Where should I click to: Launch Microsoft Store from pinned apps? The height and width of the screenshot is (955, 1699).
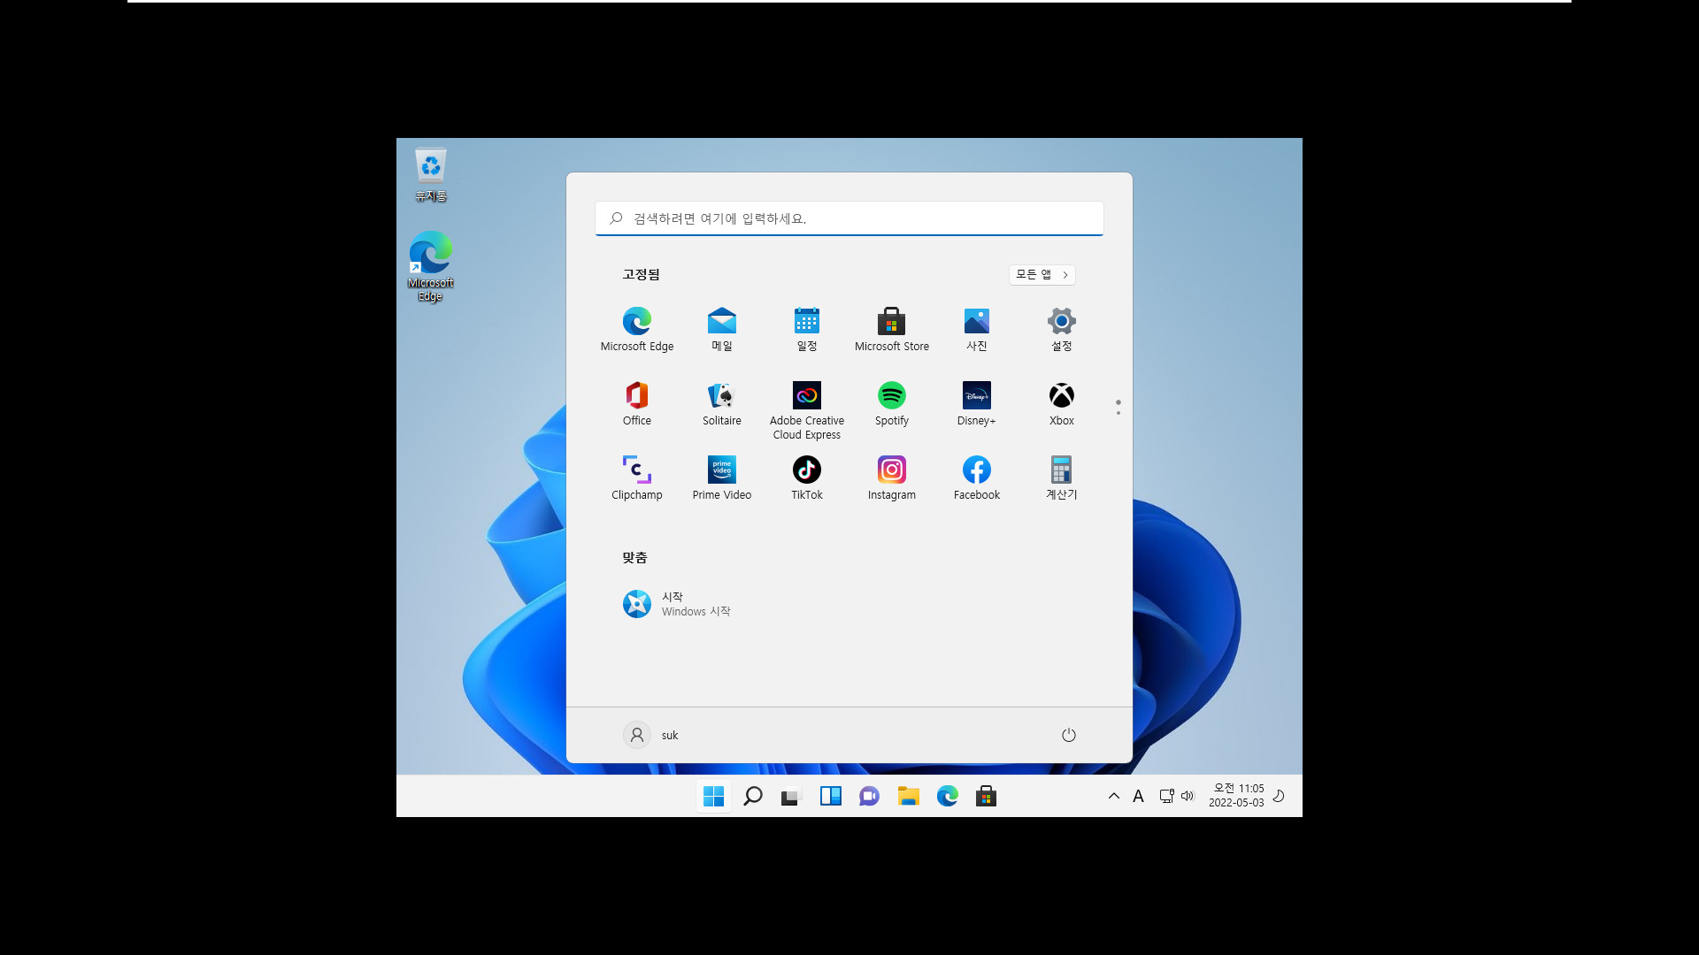(x=892, y=329)
